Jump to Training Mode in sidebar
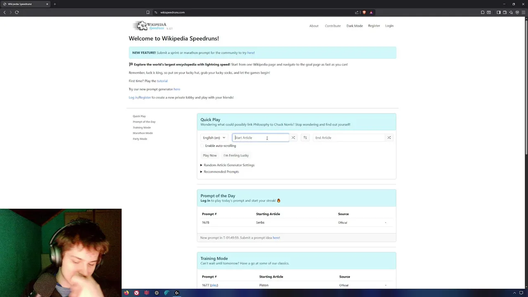Screen dimensions: 528x297 (141, 127)
